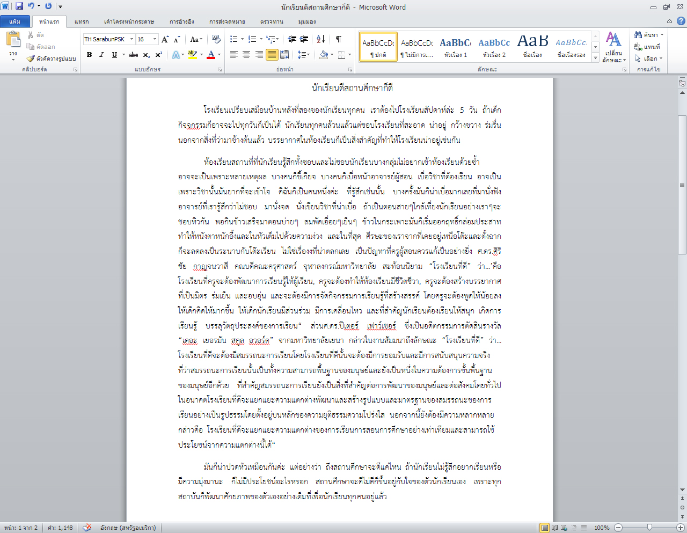Align the text to the left

pyautogui.click(x=234, y=55)
